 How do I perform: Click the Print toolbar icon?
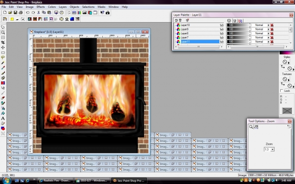tap(21, 13)
